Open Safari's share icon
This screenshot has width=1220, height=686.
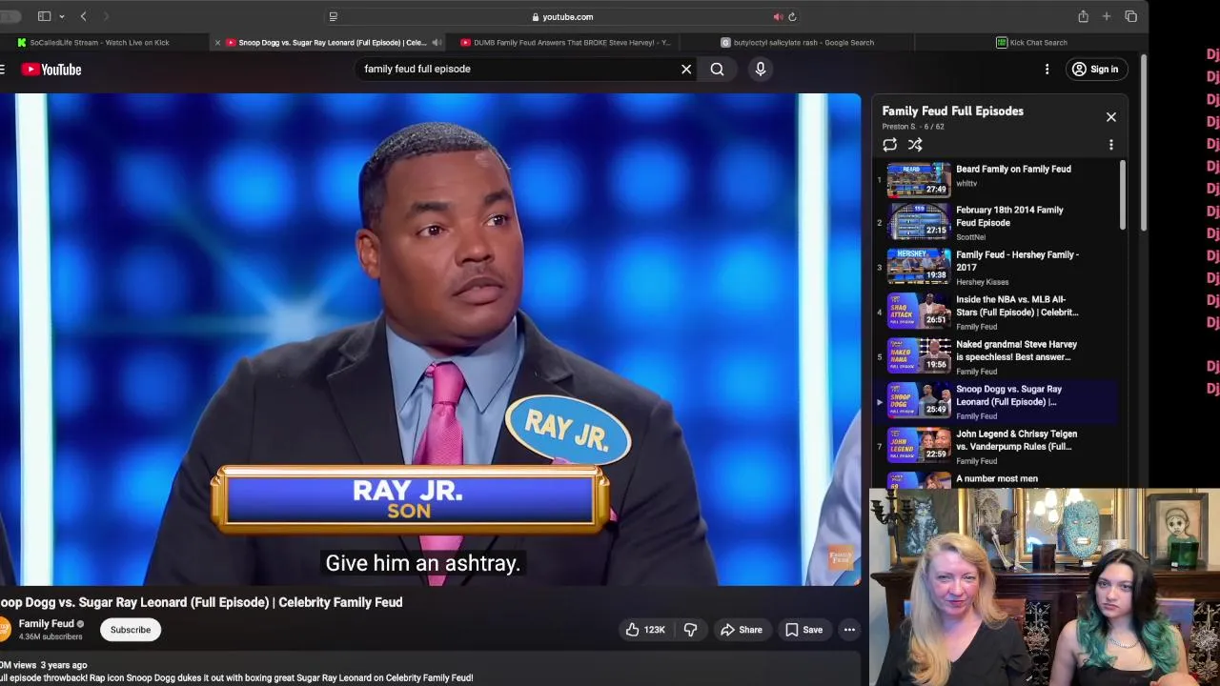tap(1083, 16)
